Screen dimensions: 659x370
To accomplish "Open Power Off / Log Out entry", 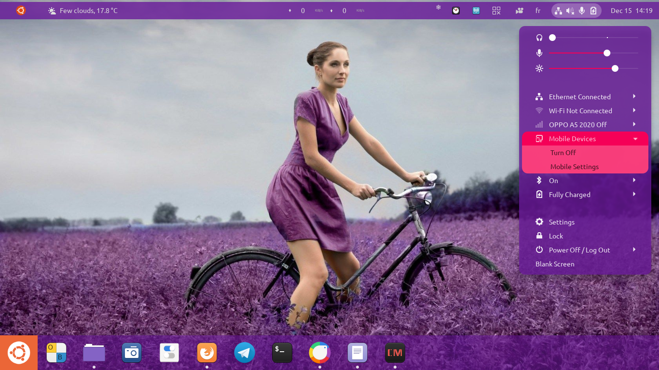I will [585, 250].
